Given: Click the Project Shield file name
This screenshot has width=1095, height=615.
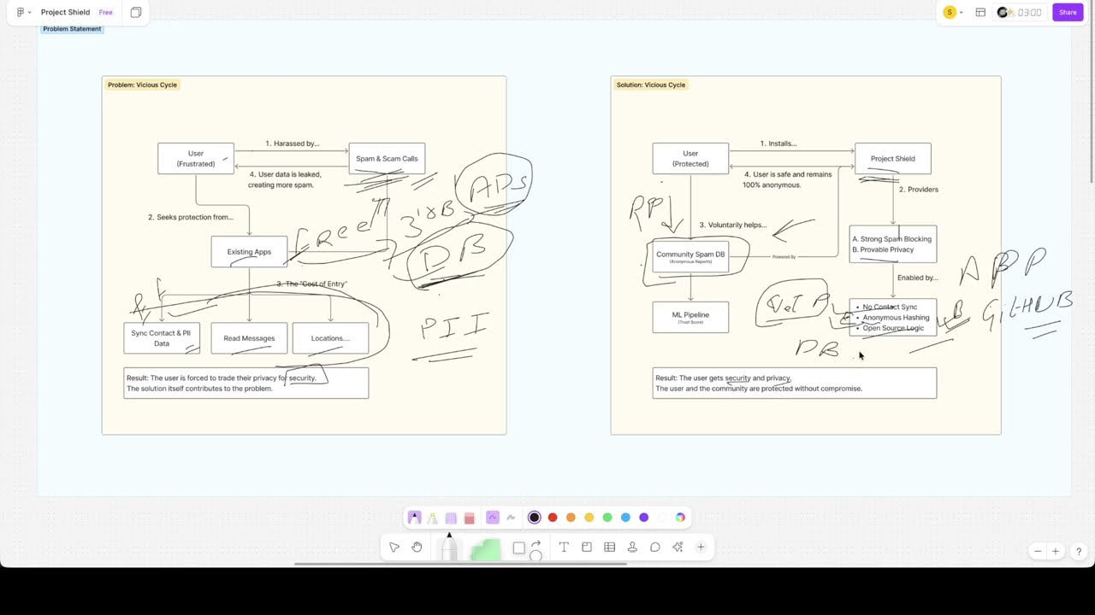Looking at the screenshot, I should (x=65, y=12).
